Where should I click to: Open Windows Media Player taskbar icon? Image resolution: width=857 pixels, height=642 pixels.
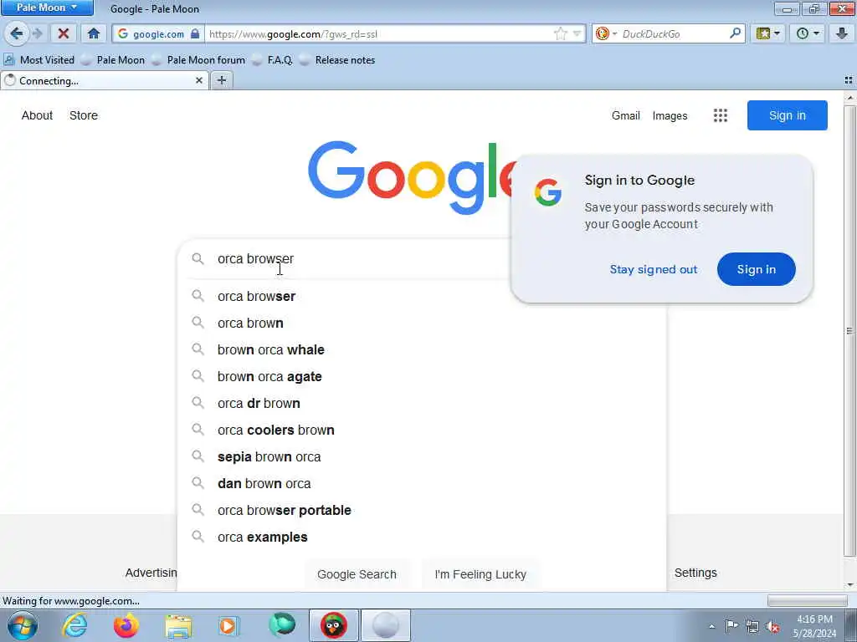pyautogui.click(x=229, y=625)
